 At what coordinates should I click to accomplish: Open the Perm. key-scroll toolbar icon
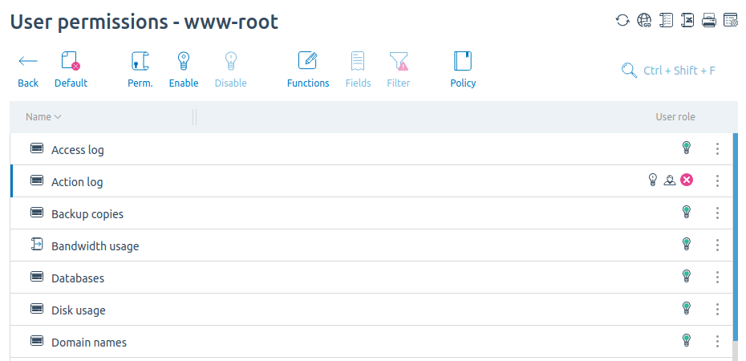tap(140, 70)
